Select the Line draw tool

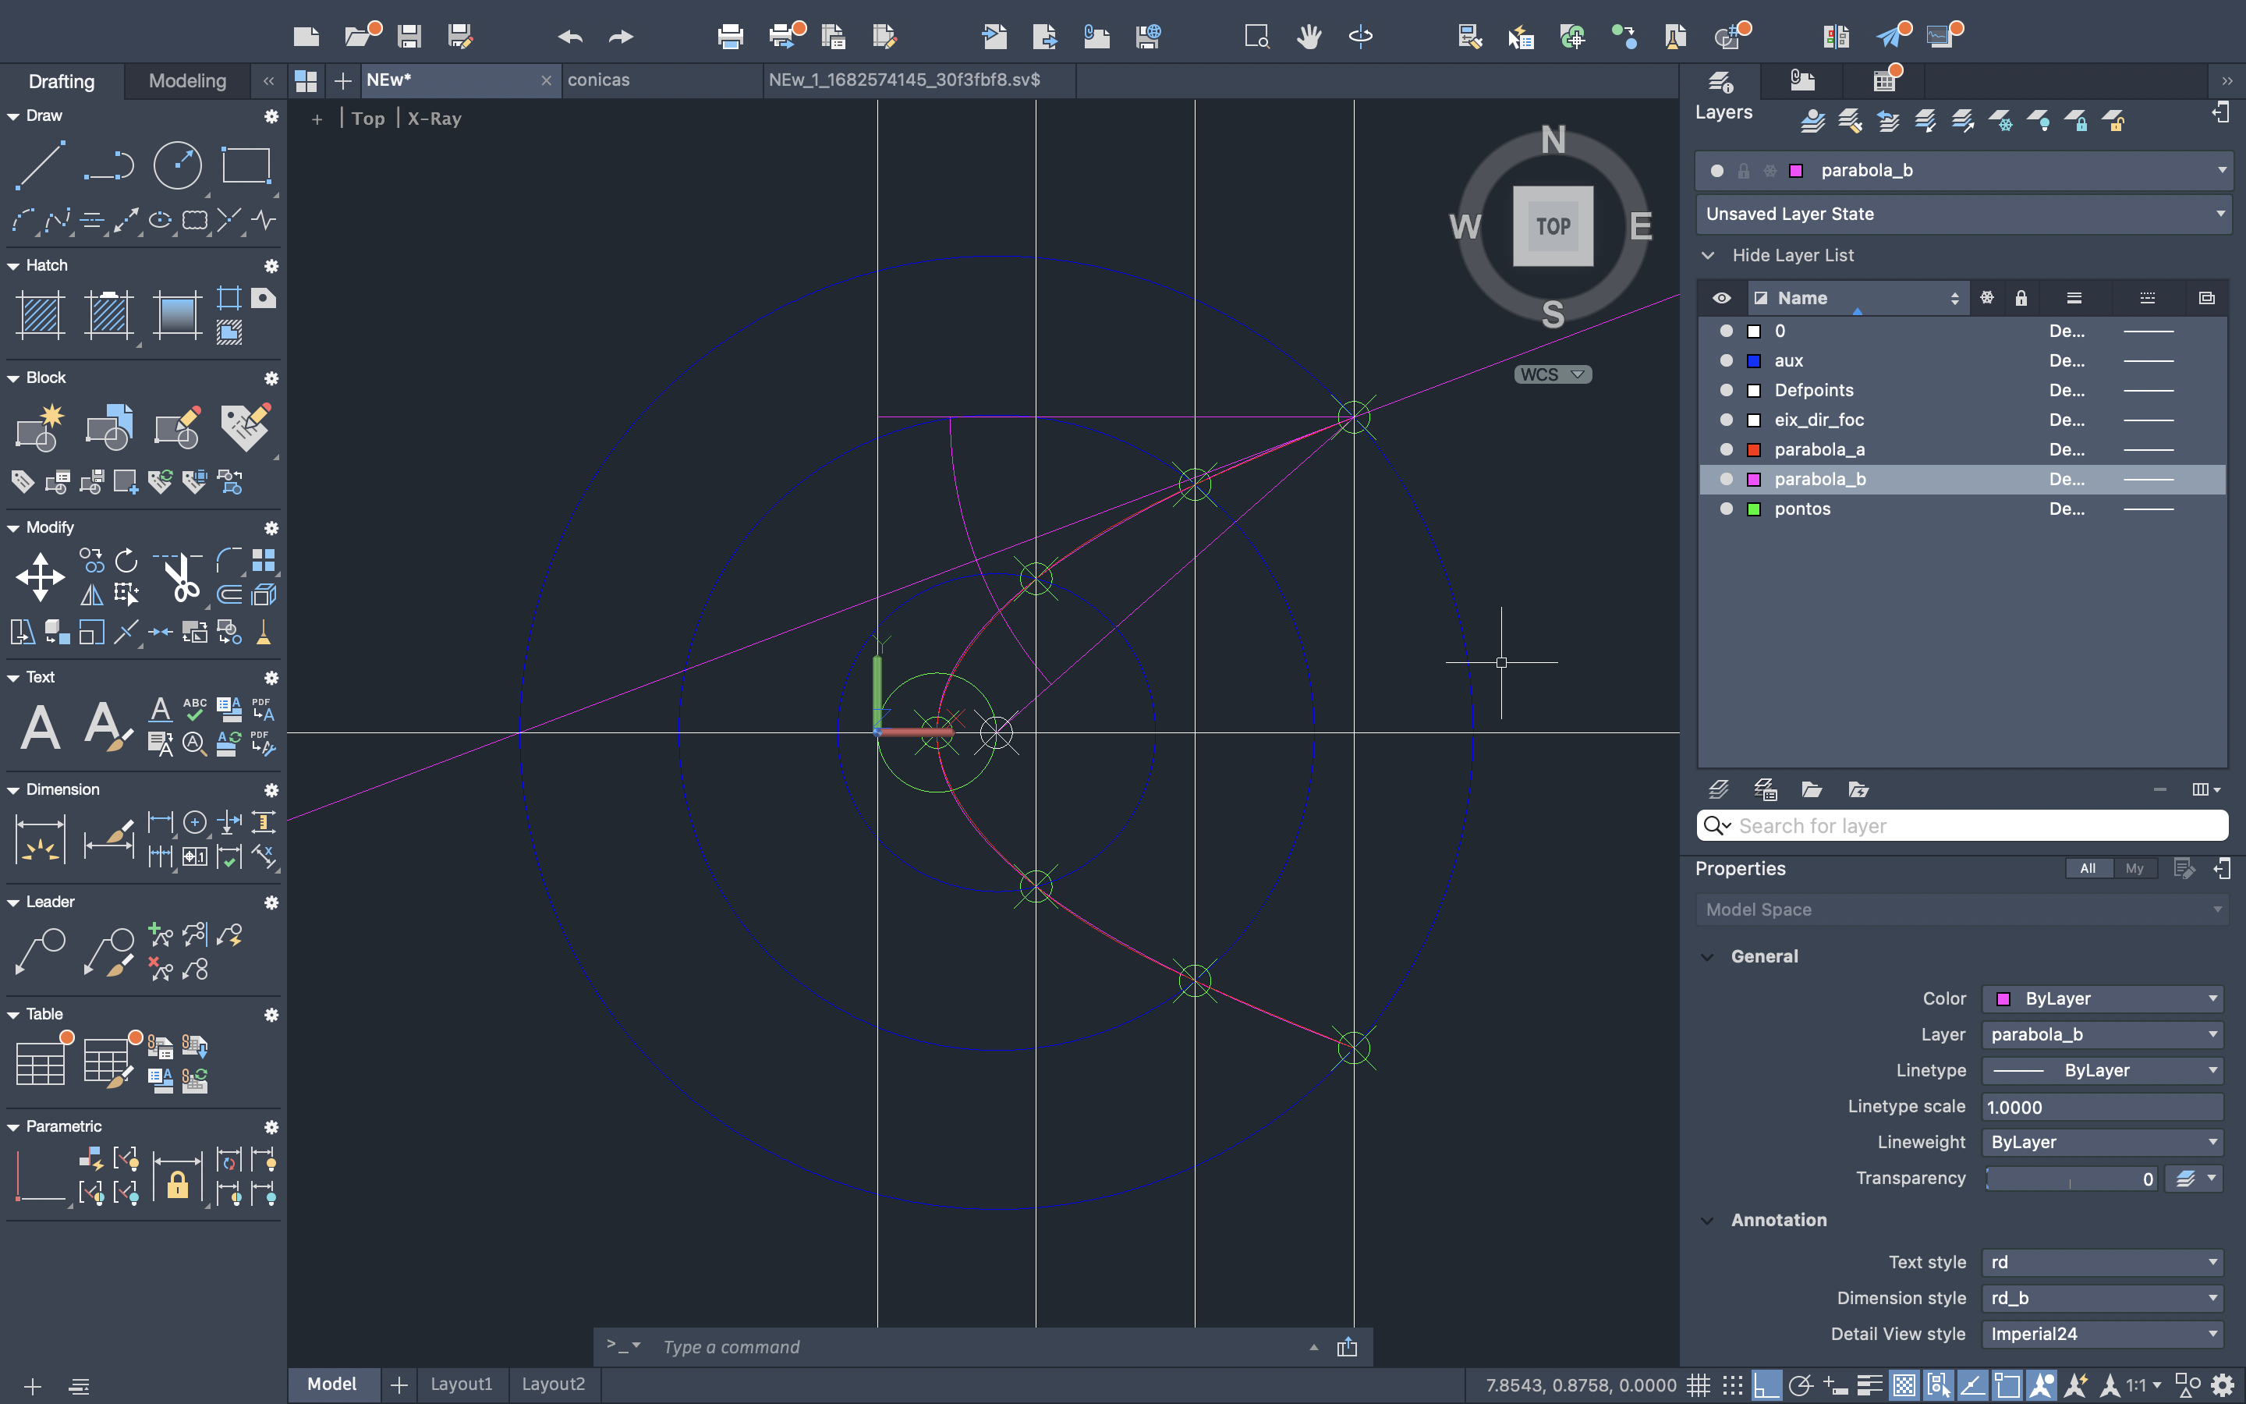click(x=40, y=167)
